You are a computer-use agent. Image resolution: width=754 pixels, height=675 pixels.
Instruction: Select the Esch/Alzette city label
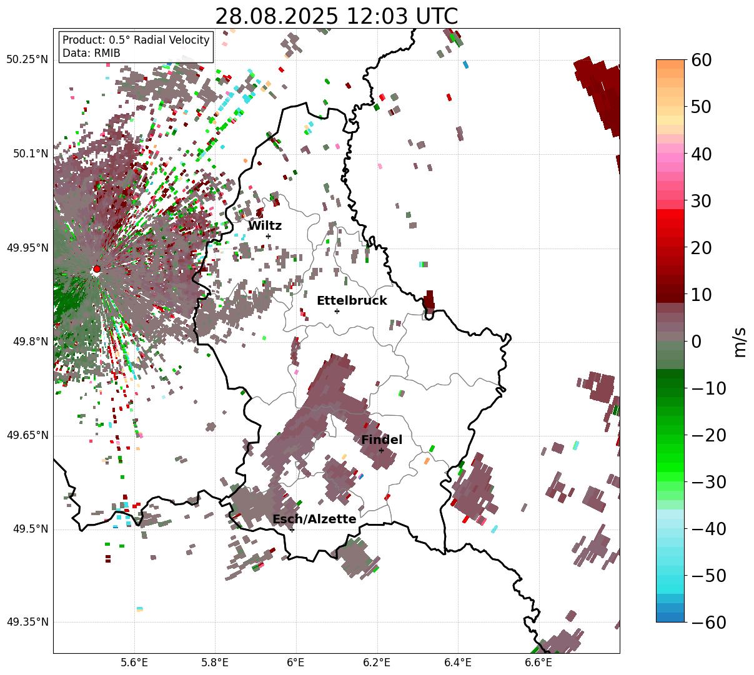[x=314, y=519]
